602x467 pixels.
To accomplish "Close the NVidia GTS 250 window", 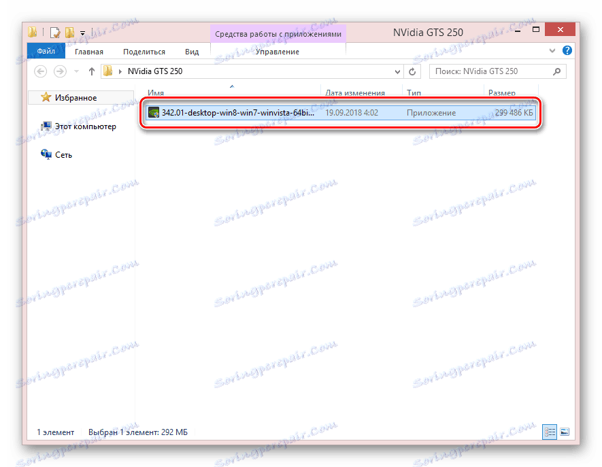I will point(560,29).
